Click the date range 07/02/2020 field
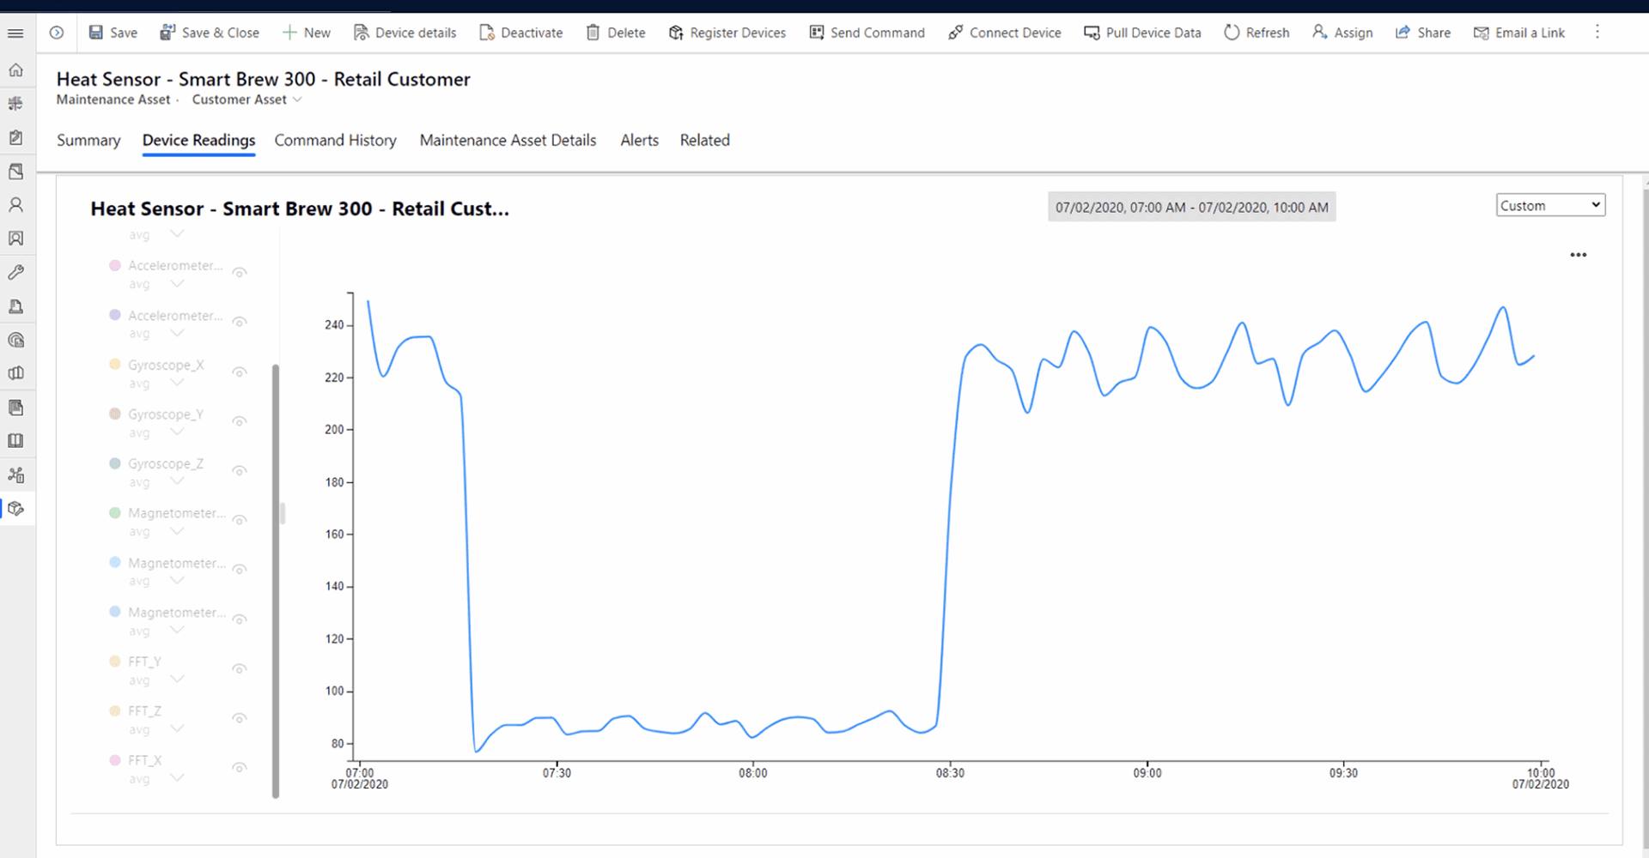Screen dimensions: 1649x858 1192,207
